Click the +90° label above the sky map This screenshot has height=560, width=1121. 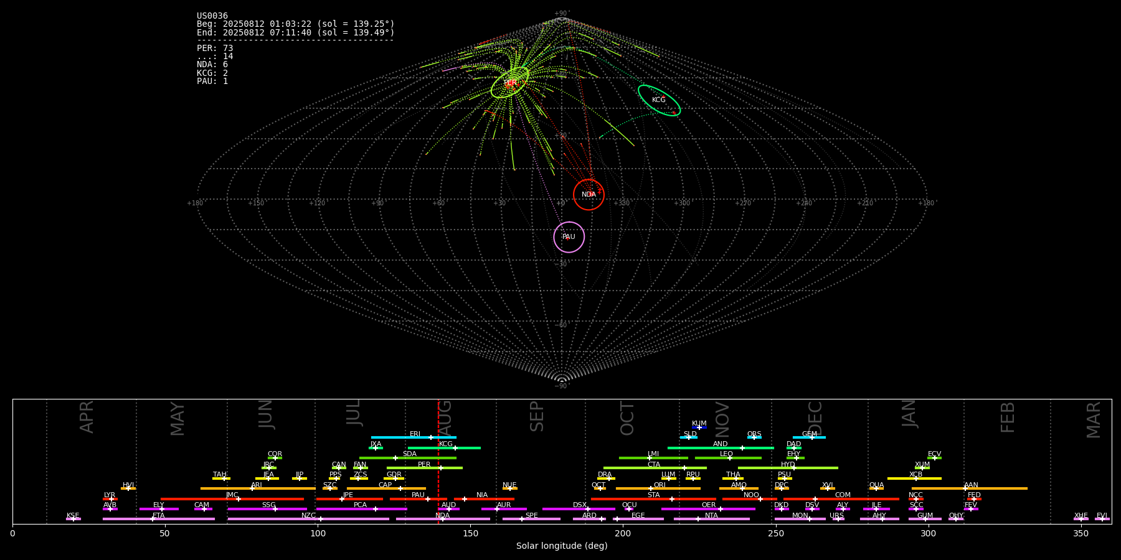tap(562, 14)
